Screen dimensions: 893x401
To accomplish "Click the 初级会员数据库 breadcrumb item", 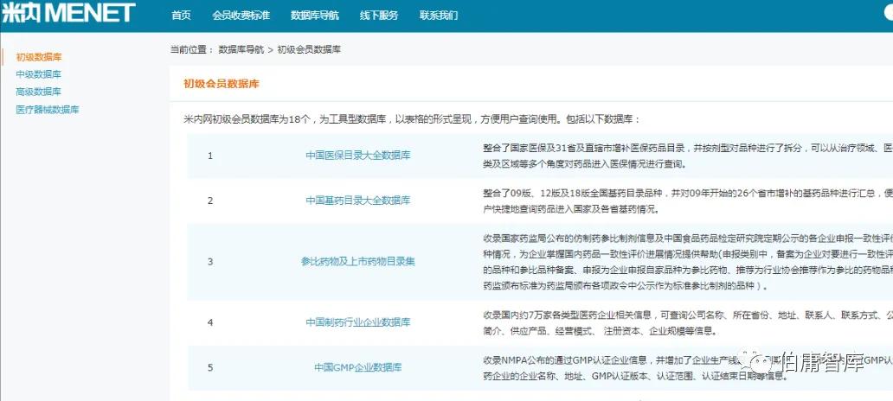I will click(309, 49).
